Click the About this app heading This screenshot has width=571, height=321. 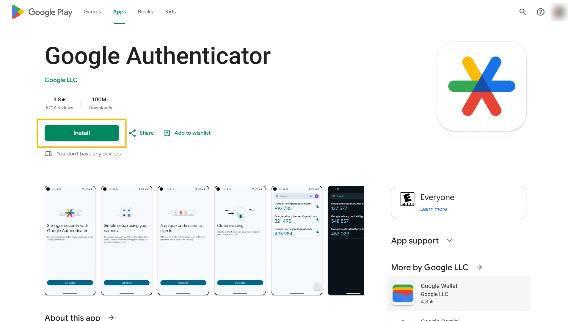(x=72, y=317)
